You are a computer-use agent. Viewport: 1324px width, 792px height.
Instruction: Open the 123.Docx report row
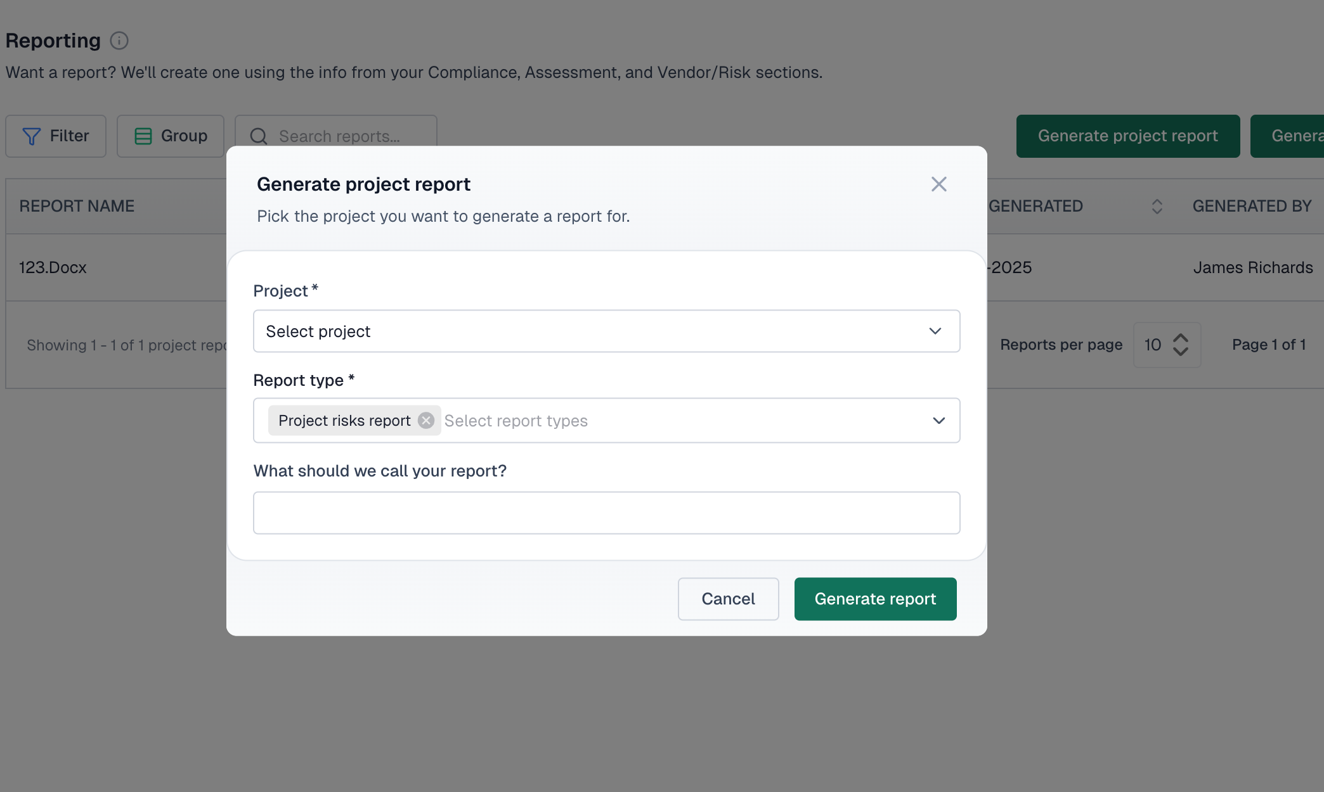(53, 267)
